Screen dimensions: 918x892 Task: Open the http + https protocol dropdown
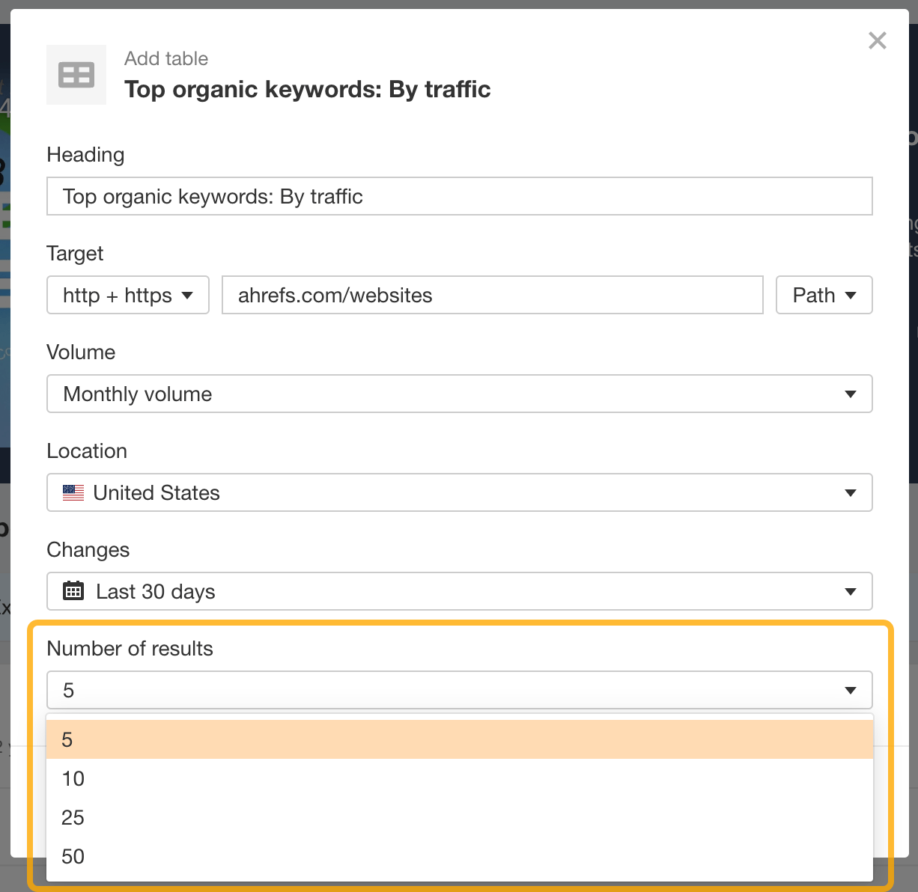tap(127, 295)
